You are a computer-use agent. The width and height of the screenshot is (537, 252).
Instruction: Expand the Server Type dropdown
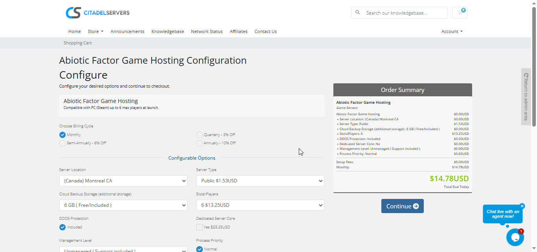260,181
